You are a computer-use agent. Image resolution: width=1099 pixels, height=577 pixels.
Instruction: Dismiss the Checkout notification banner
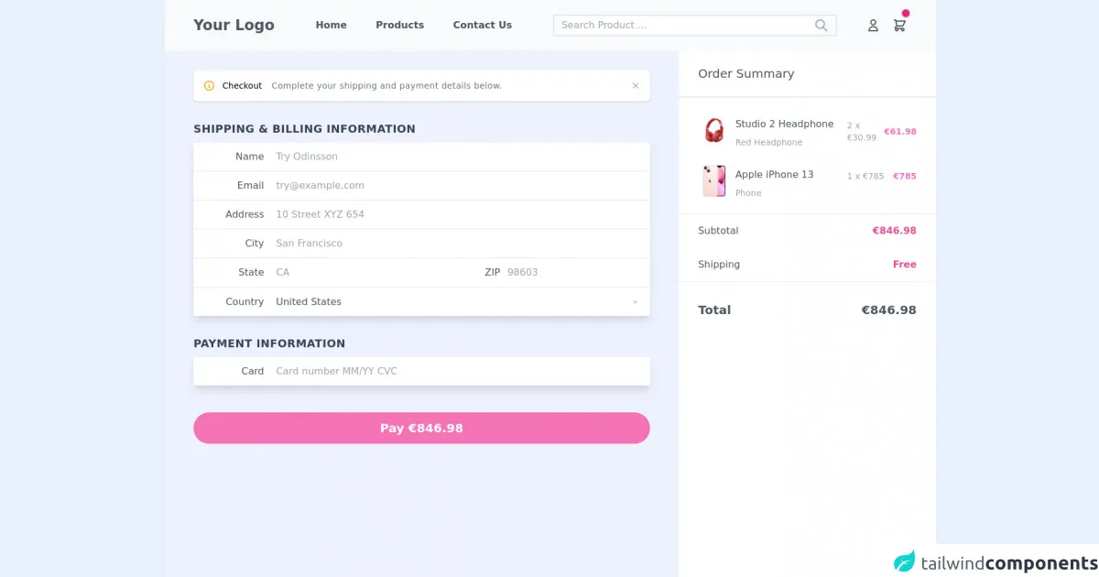click(x=636, y=86)
